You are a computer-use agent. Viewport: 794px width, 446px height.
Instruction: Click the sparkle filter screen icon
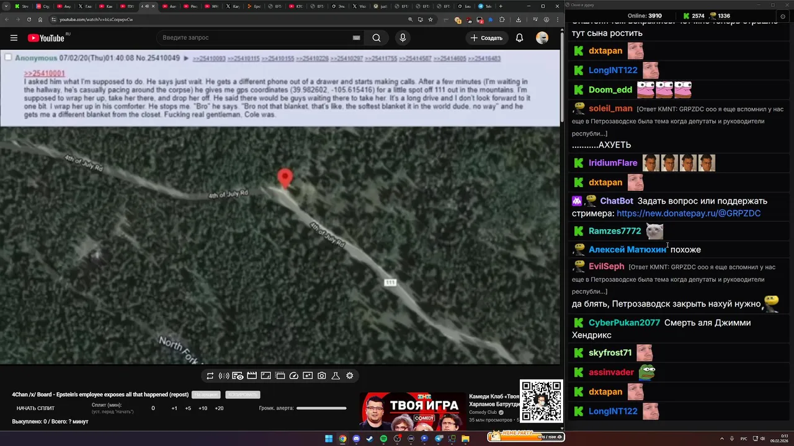point(308,376)
